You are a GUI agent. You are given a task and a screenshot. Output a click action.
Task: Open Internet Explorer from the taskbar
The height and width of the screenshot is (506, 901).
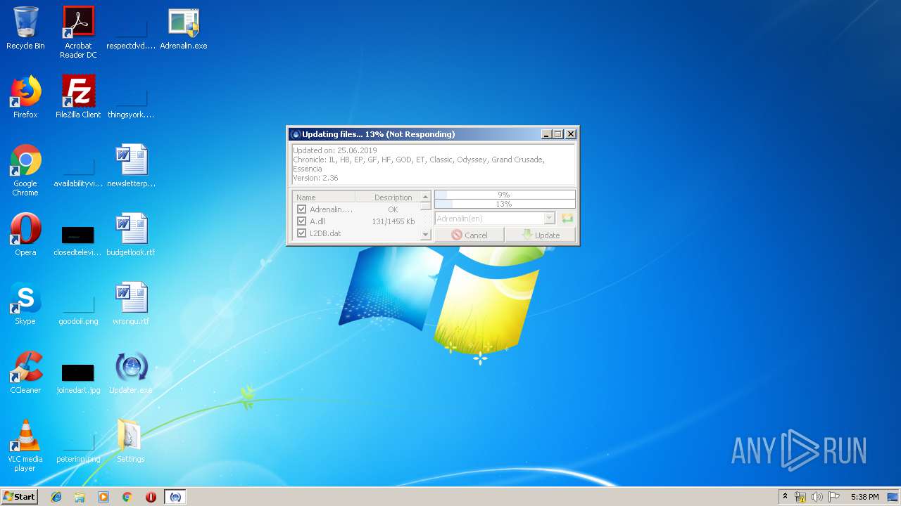tap(56, 497)
